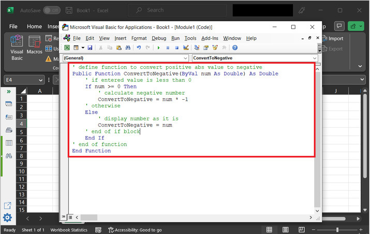Click the Paste clipboard icon in VBA toolbar

(x=119, y=48)
